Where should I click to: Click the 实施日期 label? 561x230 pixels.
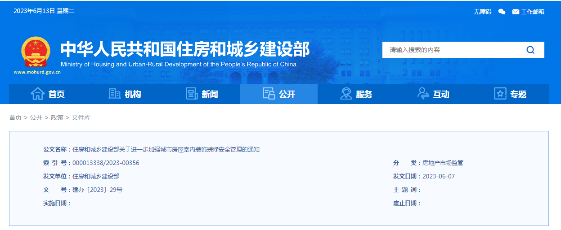pyautogui.click(x=57, y=203)
